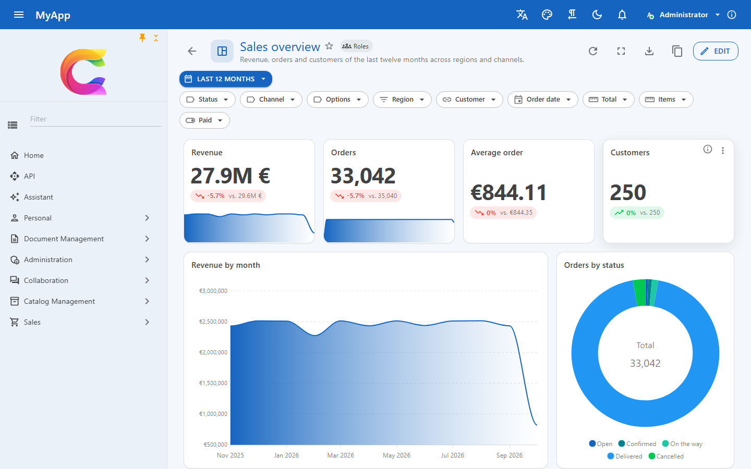
Task: Collapse the sidebar menu tree
Action: 156,38
